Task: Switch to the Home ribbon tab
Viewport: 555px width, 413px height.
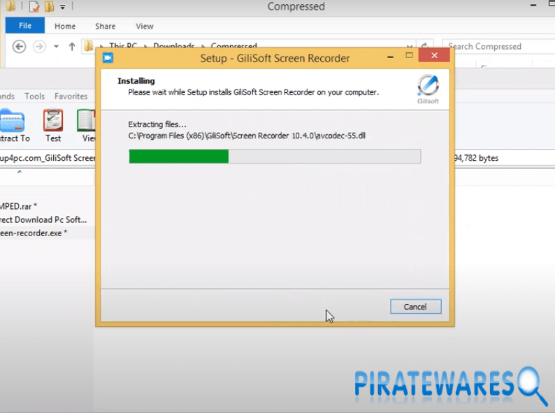Action: pyautogui.click(x=65, y=26)
